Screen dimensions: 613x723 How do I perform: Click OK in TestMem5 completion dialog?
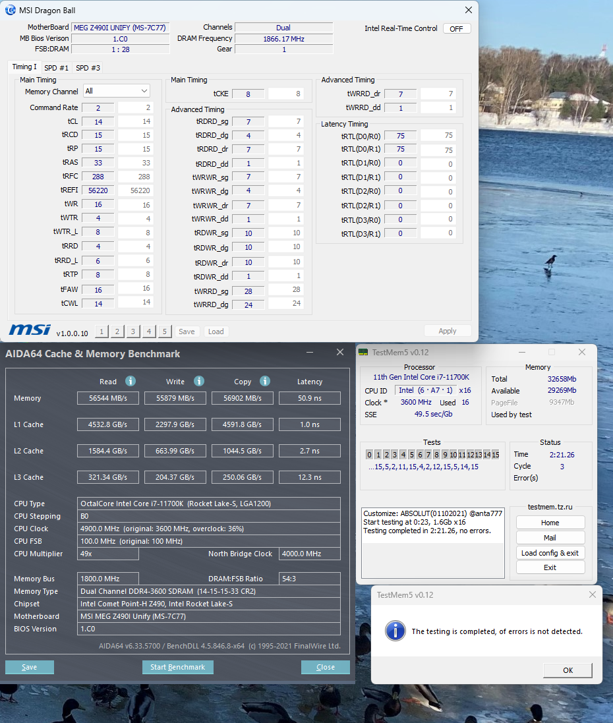(x=568, y=670)
